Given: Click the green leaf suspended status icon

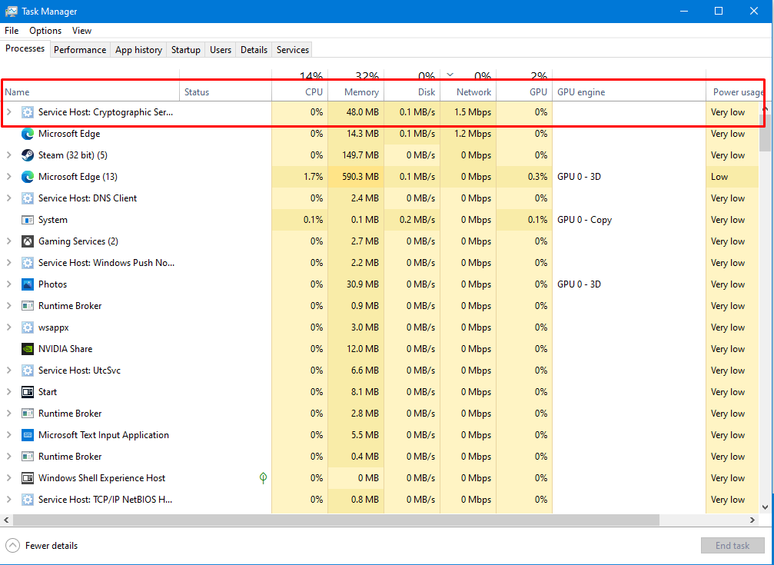Looking at the screenshot, I should (263, 477).
